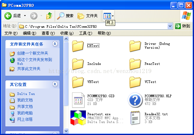Viewport: 194px width, 135px height.
Task: Click the My Documents folder icon
Action: [12, 100]
